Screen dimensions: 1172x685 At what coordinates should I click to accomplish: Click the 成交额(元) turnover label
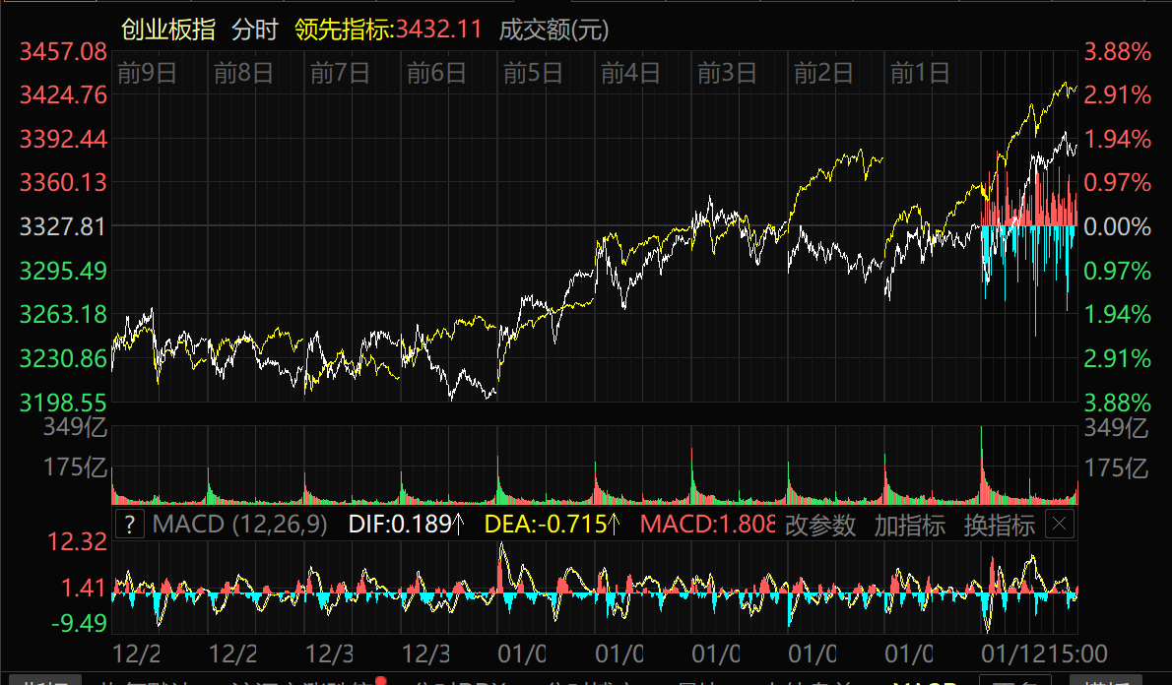point(554,30)
